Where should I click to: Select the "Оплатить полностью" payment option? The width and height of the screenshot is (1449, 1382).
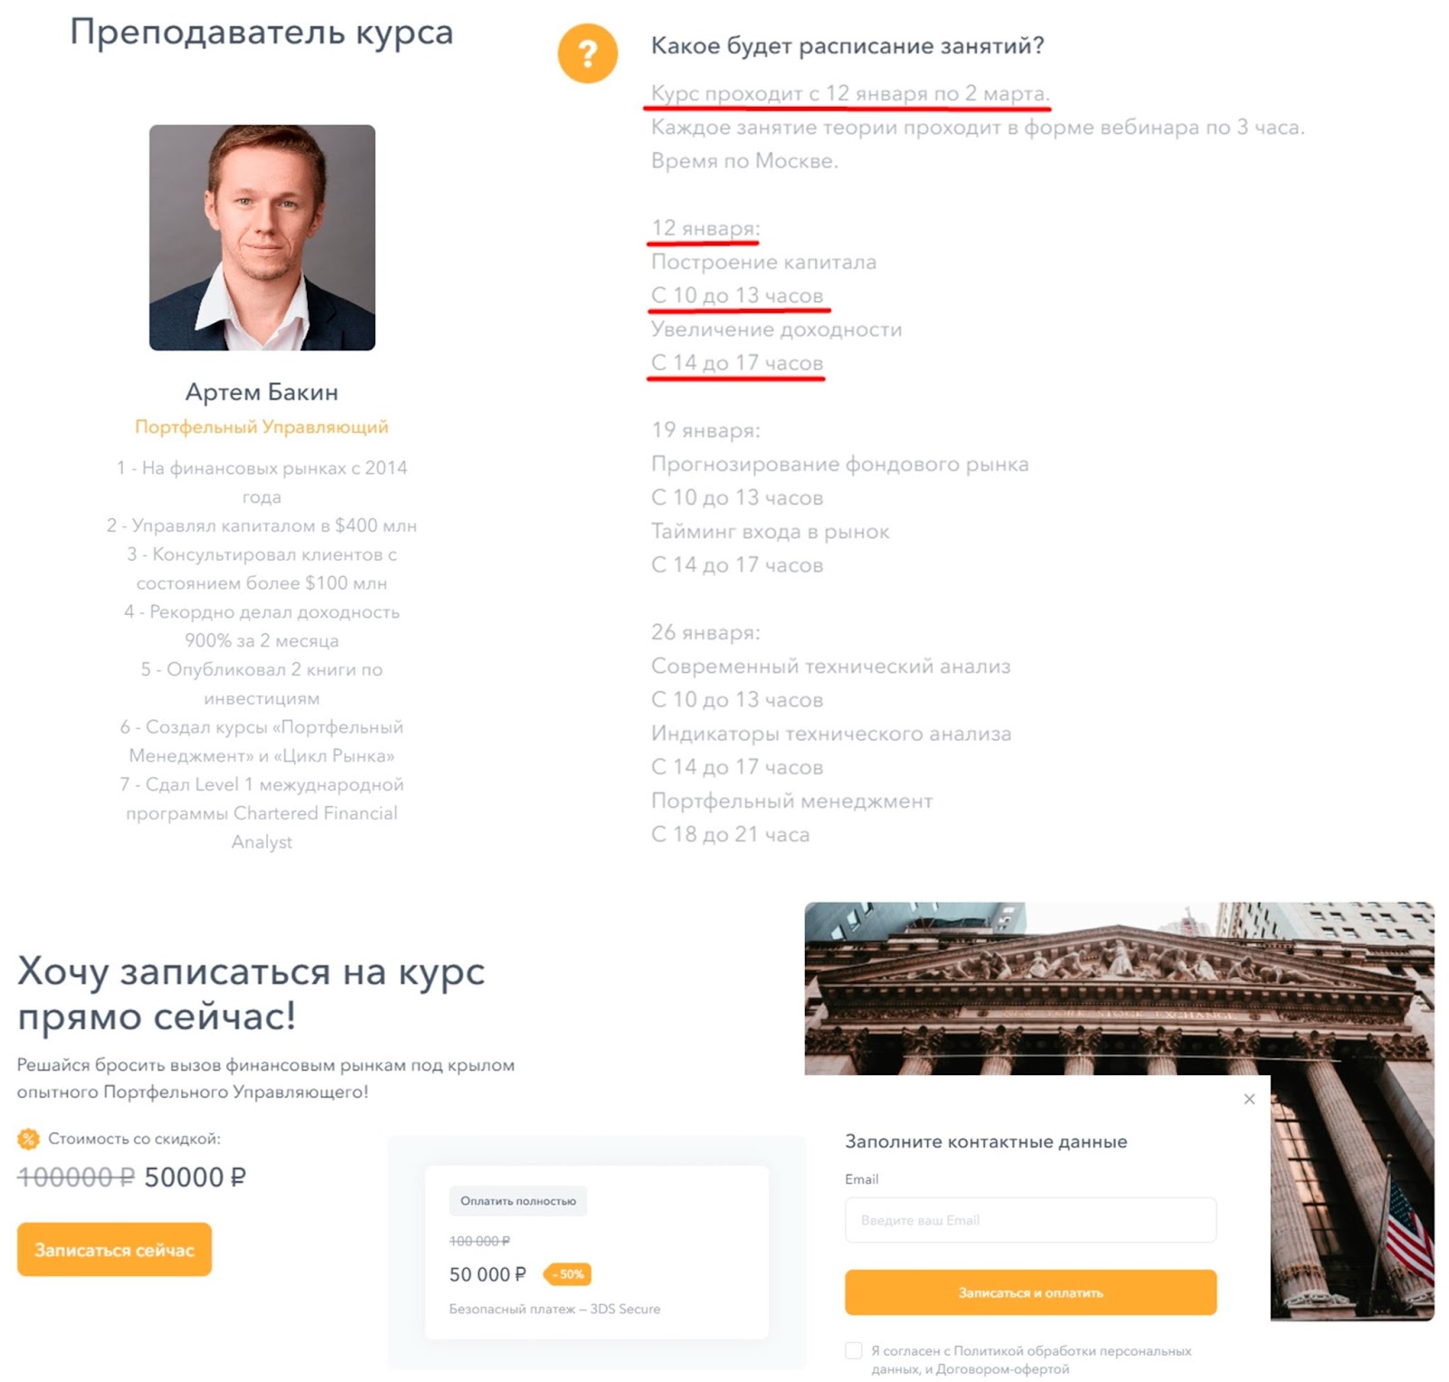pyautogui.click(x=518, y=1201)
